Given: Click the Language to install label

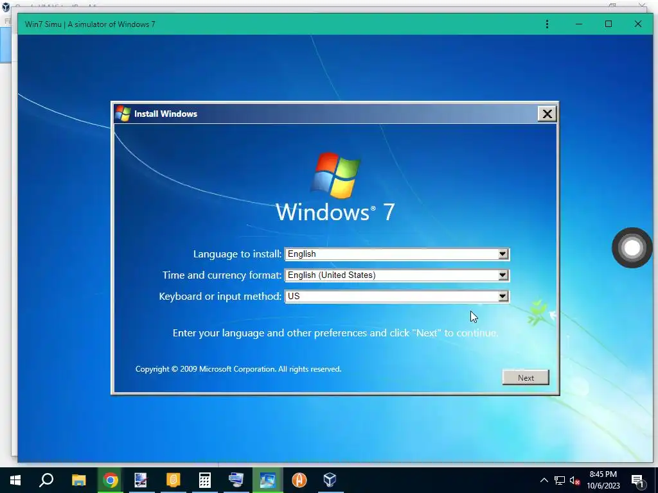Looking at the screenshot, I should 237,254.
